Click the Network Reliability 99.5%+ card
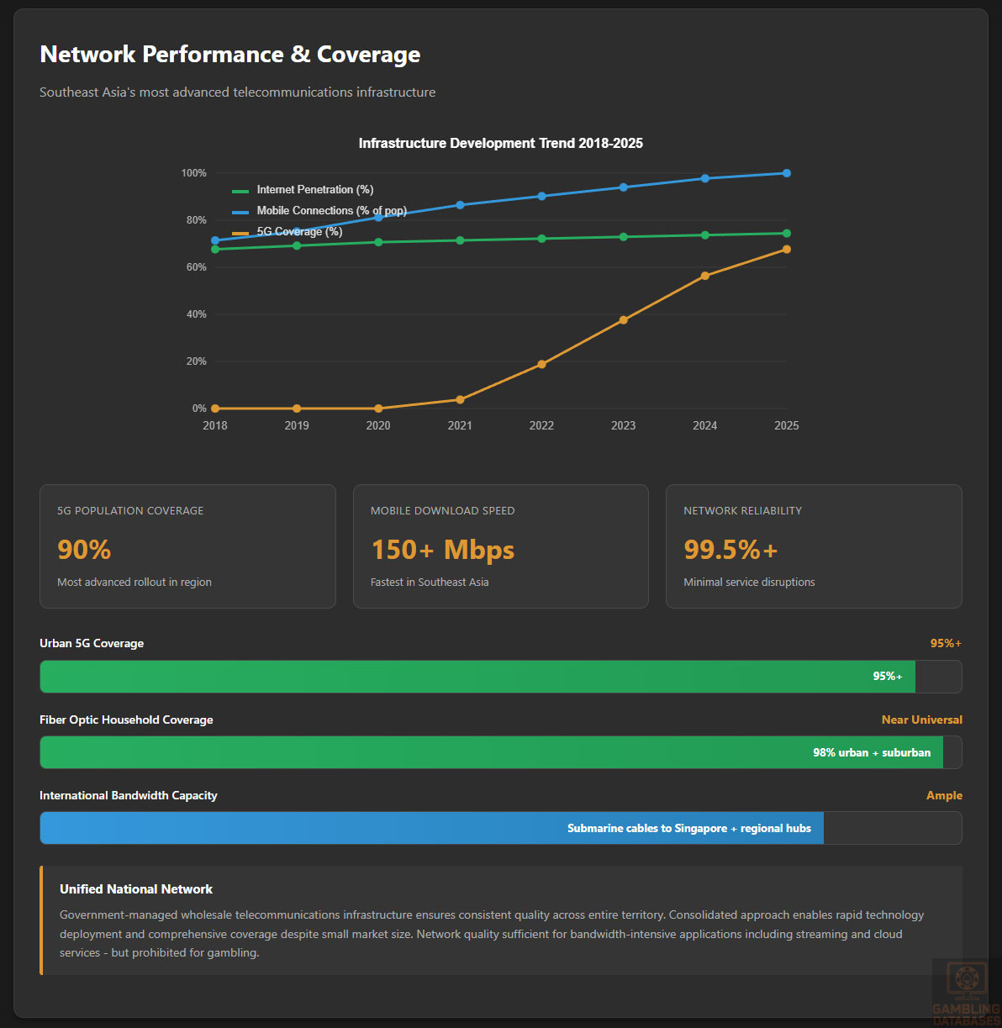1002x1028 pixels. click(x=813, y=546)
